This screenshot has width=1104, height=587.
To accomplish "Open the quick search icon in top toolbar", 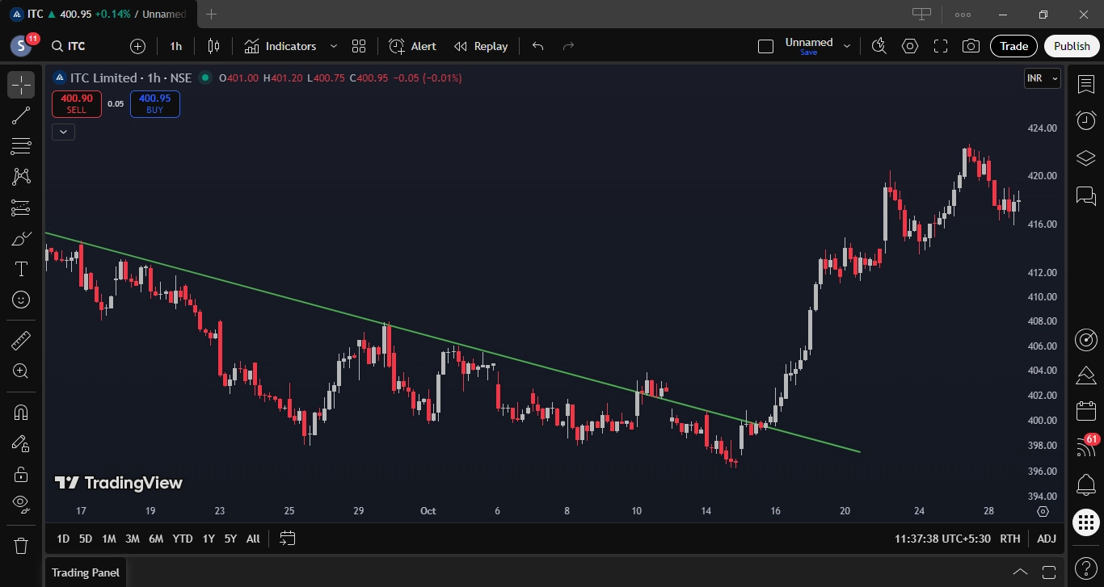I will [879, 46].
